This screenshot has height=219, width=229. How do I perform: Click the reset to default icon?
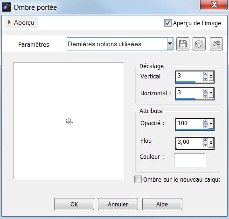tap(216, 44)
